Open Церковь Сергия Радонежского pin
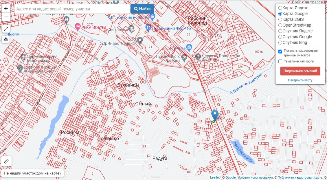This screenshot has width=327, height=180. [23, 58]
